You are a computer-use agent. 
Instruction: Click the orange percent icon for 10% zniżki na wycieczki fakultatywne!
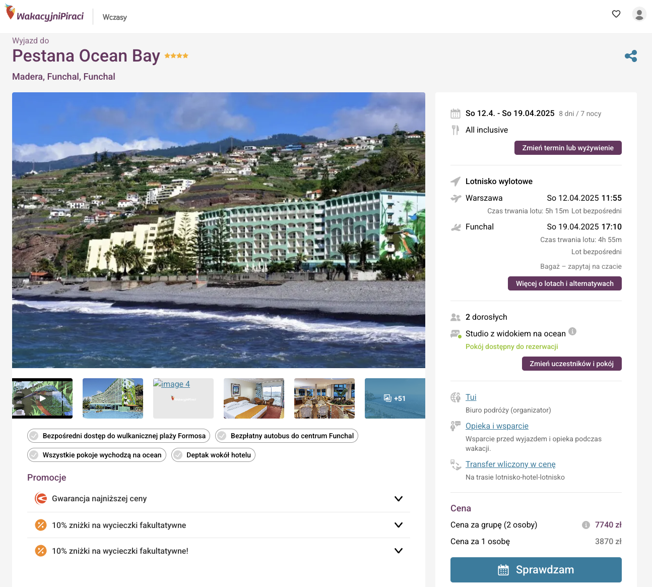(41, 551)
